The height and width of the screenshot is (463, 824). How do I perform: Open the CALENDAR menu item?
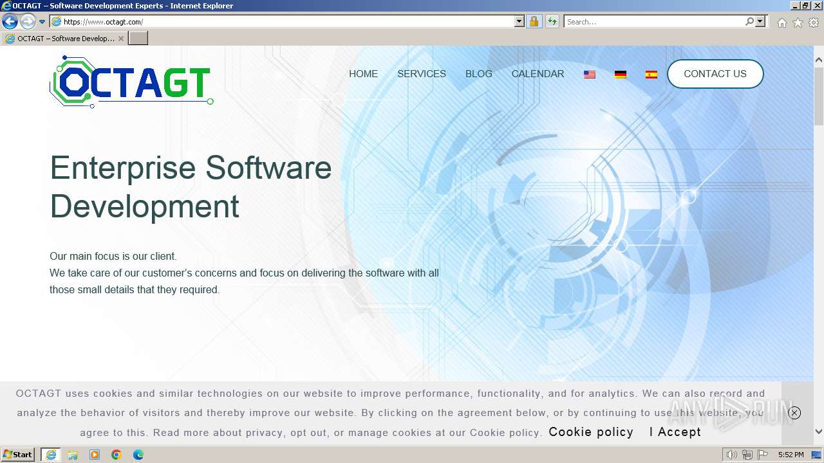click(538, 74)
